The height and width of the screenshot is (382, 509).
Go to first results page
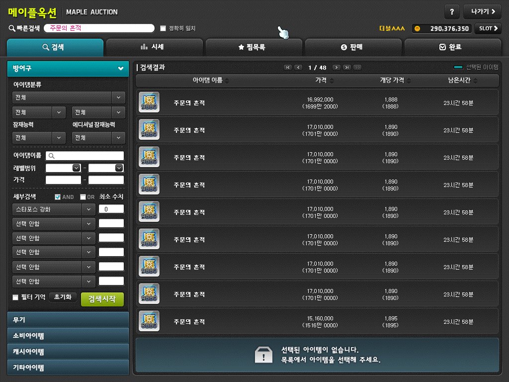[288, 68]
